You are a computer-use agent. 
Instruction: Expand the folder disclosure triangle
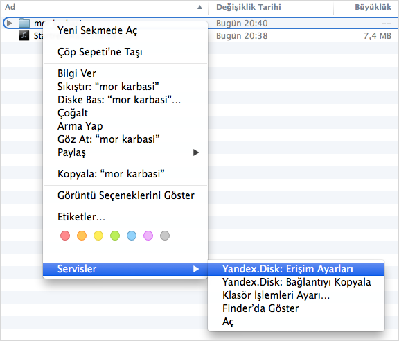(x=10, y=23)
